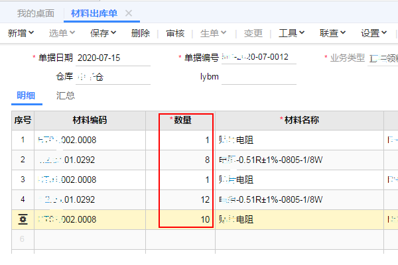Click the gear icon in row five

23,219
